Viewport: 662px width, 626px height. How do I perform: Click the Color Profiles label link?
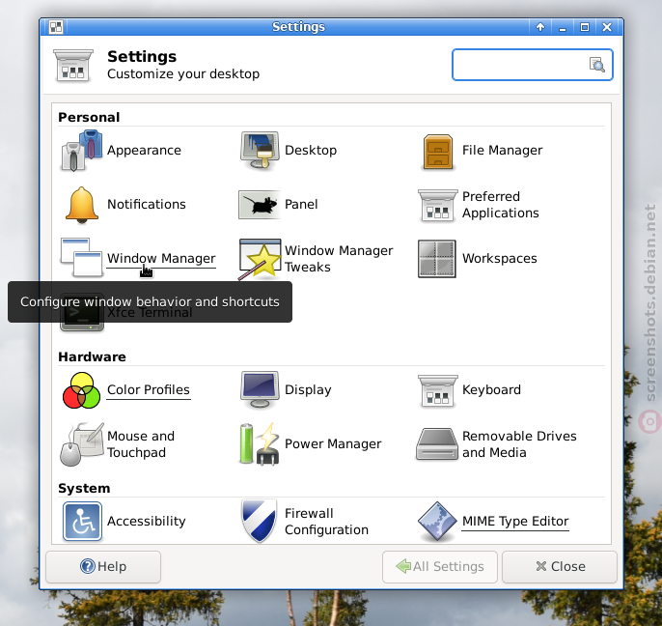(x=149, y=389)
